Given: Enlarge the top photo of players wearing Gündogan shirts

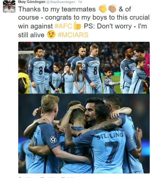Looking at the screenshot, I should tap(84, 68).
